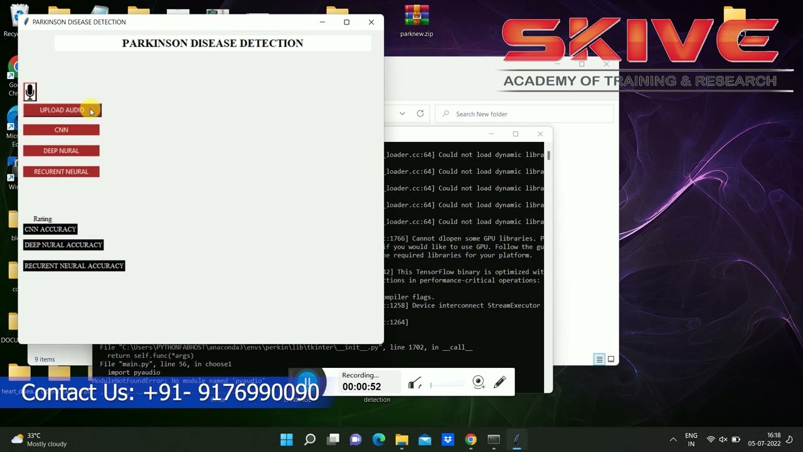Click the Rating label text
This screenshot has height=452, width=803.
tap(43, 219)
